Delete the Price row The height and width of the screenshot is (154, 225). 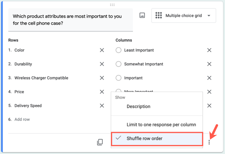coord(102,92)
